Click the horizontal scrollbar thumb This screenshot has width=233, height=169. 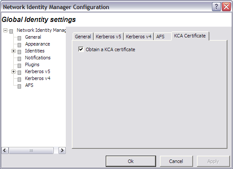31,151
